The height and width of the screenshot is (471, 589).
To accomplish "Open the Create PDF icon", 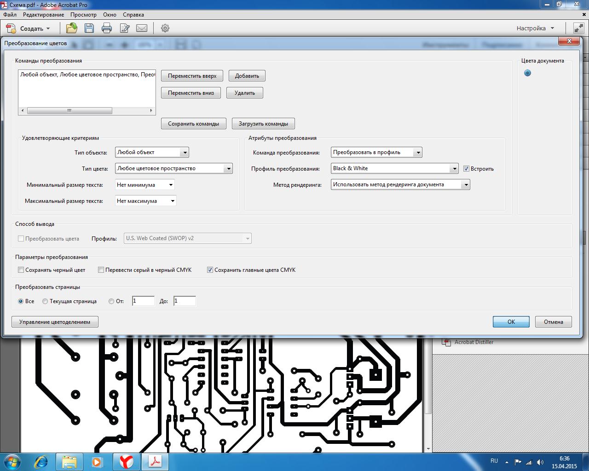I will point(11,28).
